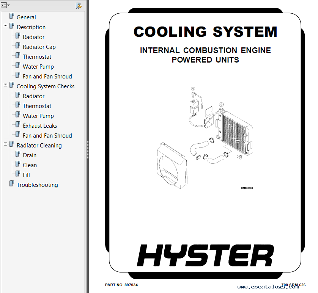Viewport: 318px width, 293px height.
Task: Select the Radiator Cleaning bookmark label
Action: pos(39,146)
